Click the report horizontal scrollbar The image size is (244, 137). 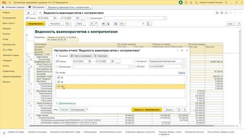coord(121,126)
